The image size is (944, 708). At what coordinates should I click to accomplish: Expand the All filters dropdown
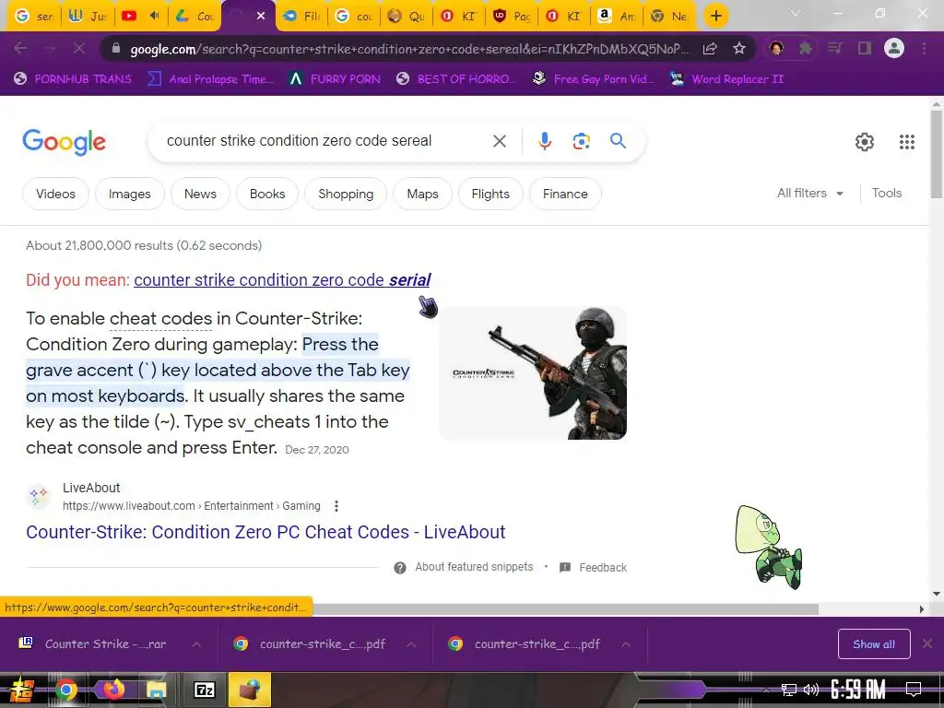810,194
